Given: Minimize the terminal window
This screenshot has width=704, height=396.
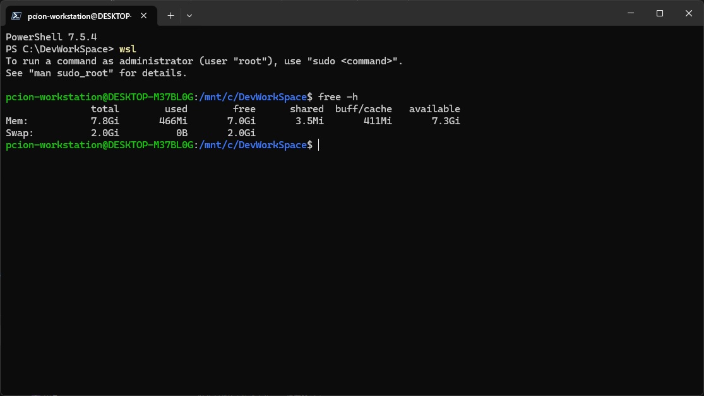Looking at the screenshot, I should [631, 13].
